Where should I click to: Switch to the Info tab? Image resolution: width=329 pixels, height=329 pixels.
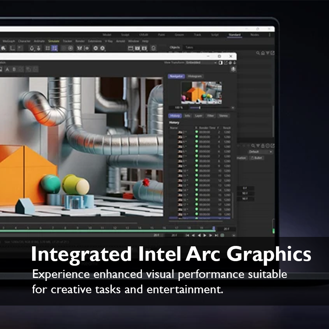pyautogui.click(x=188, y=116)
